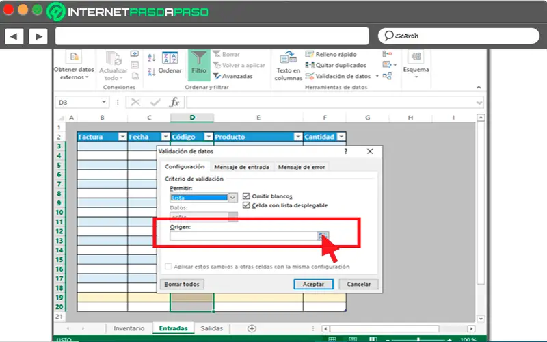This screenshot has width=547, height=342.
Task: Click the browser back arrow
Action: (14, 36)
